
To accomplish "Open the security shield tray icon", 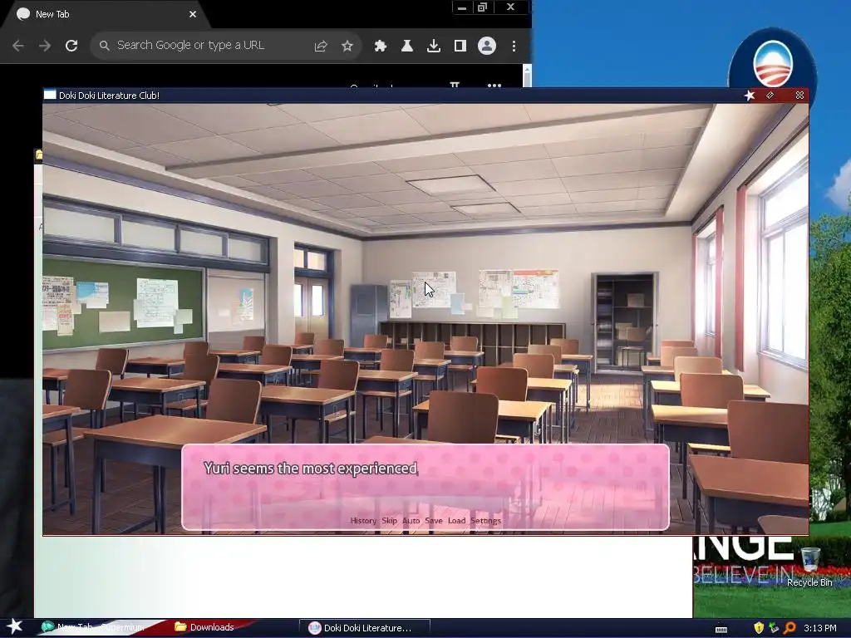I will point(759,628).
